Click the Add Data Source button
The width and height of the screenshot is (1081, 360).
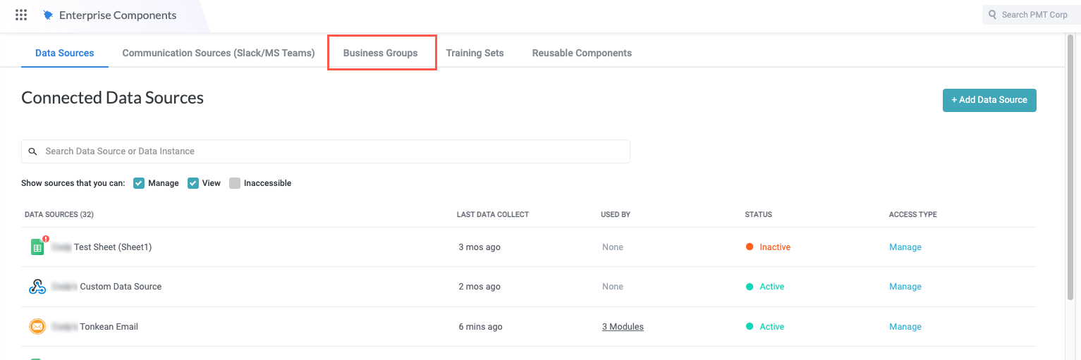(989, 100)
